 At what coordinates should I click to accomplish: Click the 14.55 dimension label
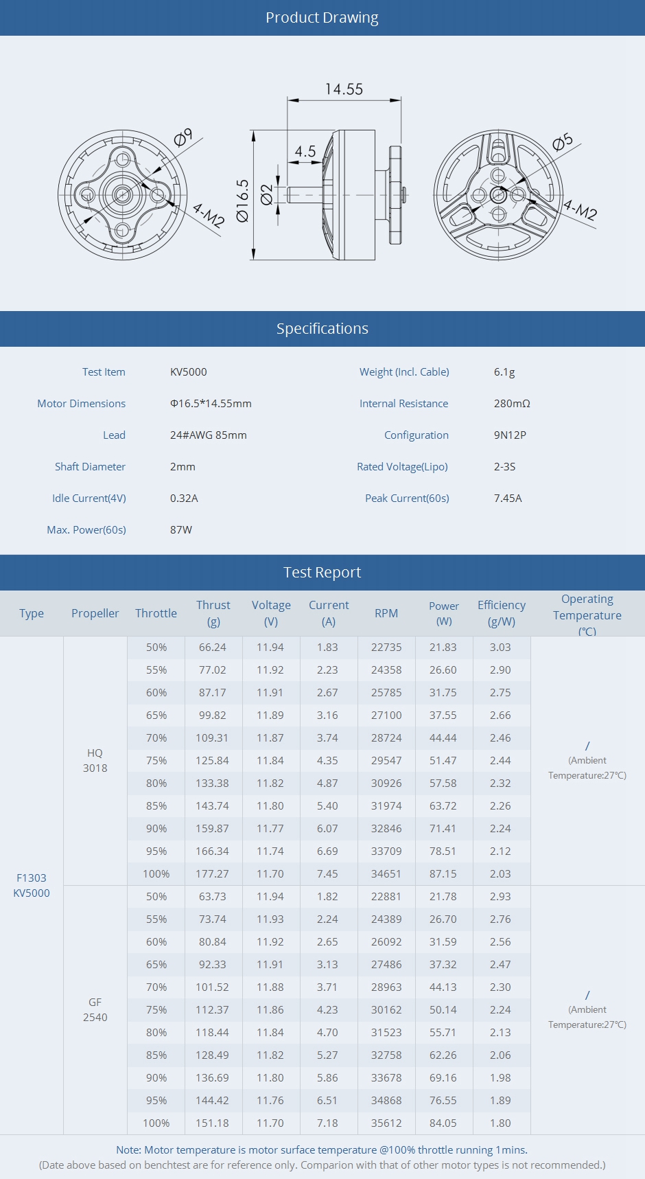[344, 89]
